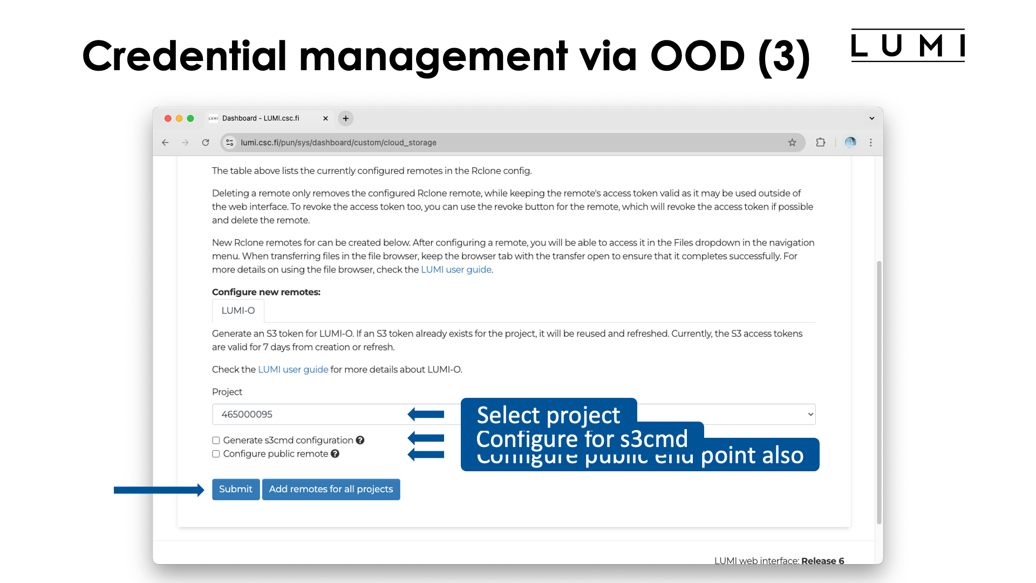Viewport: 1036px width, 583px height.
Task: Click the Submit button
Action: [x=235, y=489]
